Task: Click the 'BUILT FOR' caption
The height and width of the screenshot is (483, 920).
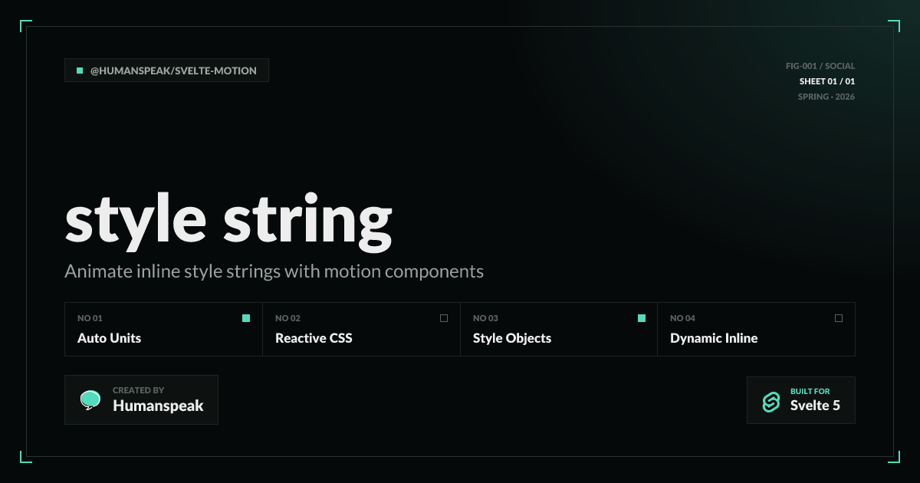Action: coord(810,391)
